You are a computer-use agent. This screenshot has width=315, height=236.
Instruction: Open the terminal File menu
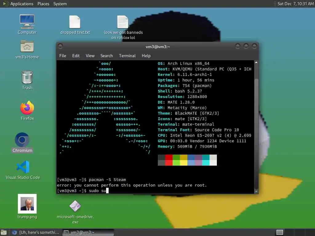(x=63, y=56)
